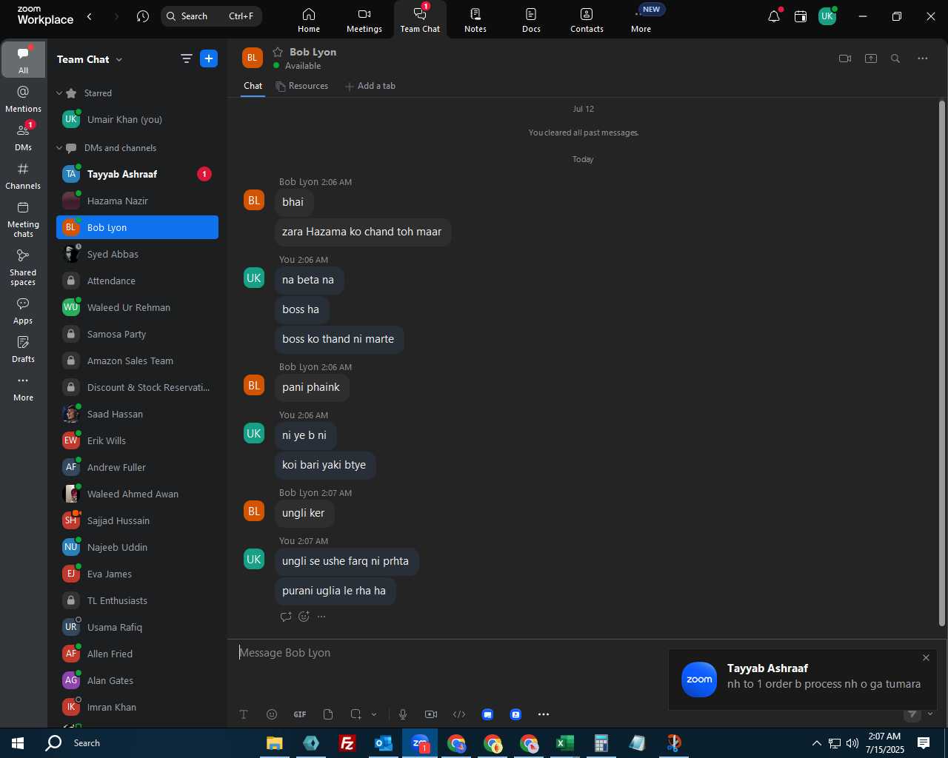Open Tayyab Ashraaf chat with unread badge
Viewport: 948px width, 758px height.
coord(137,174)
